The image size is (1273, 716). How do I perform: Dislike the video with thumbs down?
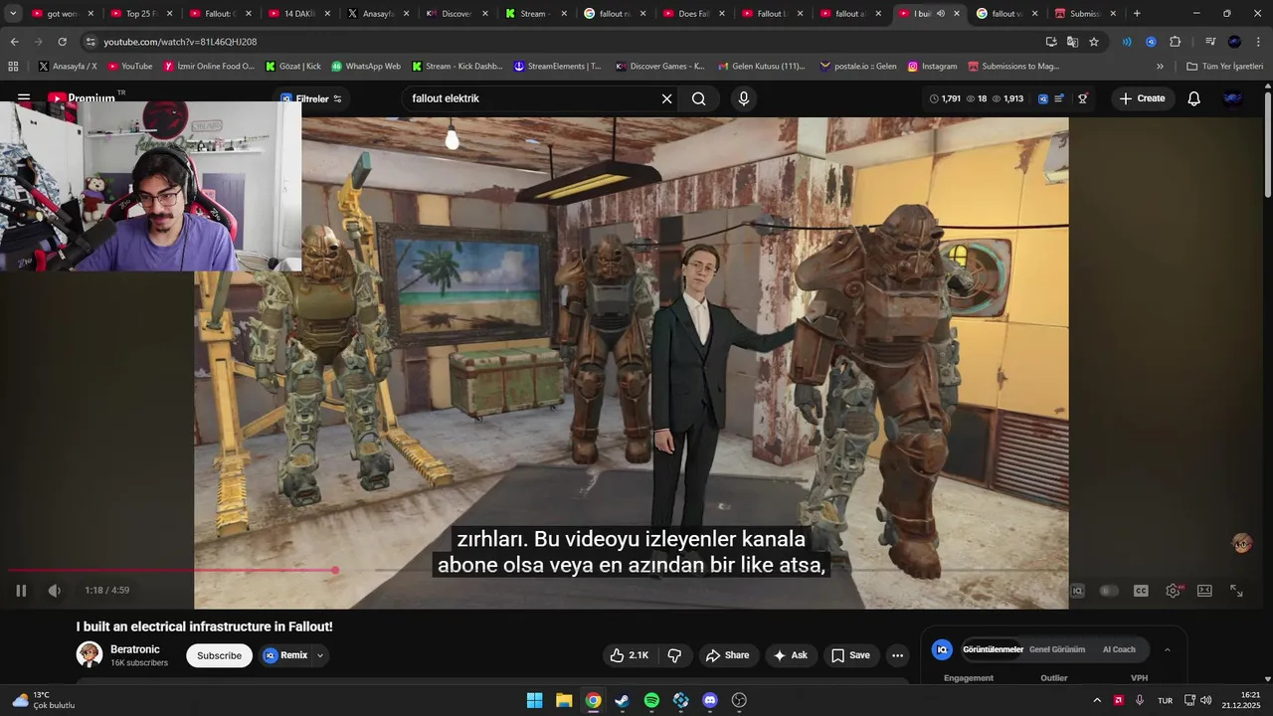[x=674, y=655]
